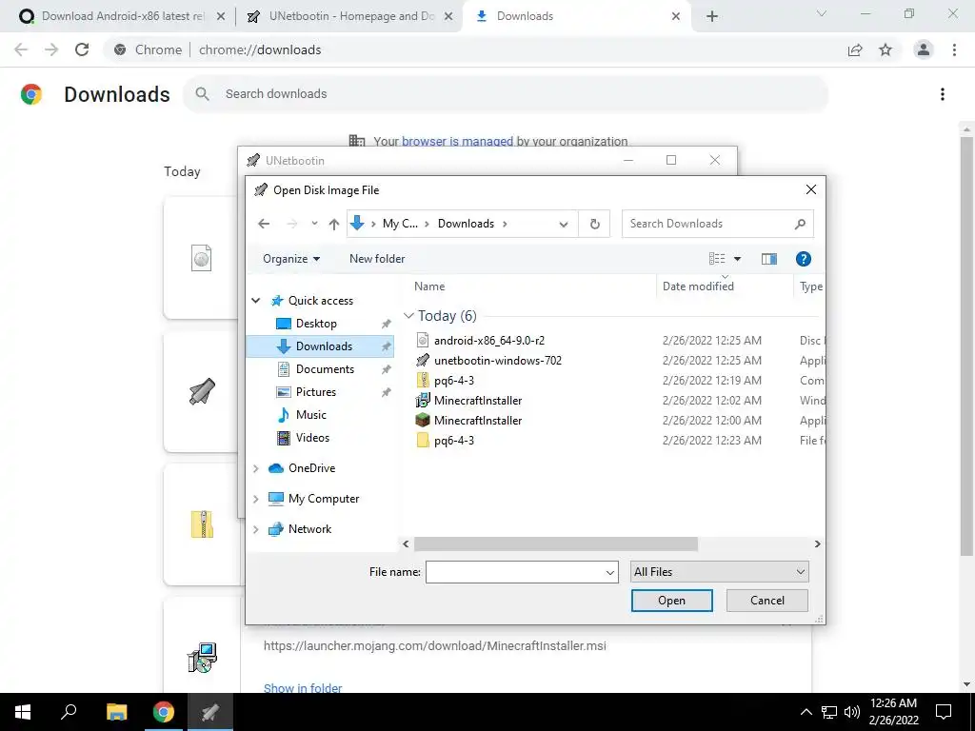Image resolution: width=975 pixels, height=731 pixels.
Task: Open the Windows Start menu
Action: pyautogui.click(x=23, y=712)
